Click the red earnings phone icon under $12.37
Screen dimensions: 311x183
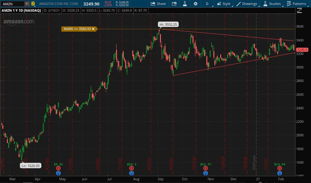tap(206, 168)
